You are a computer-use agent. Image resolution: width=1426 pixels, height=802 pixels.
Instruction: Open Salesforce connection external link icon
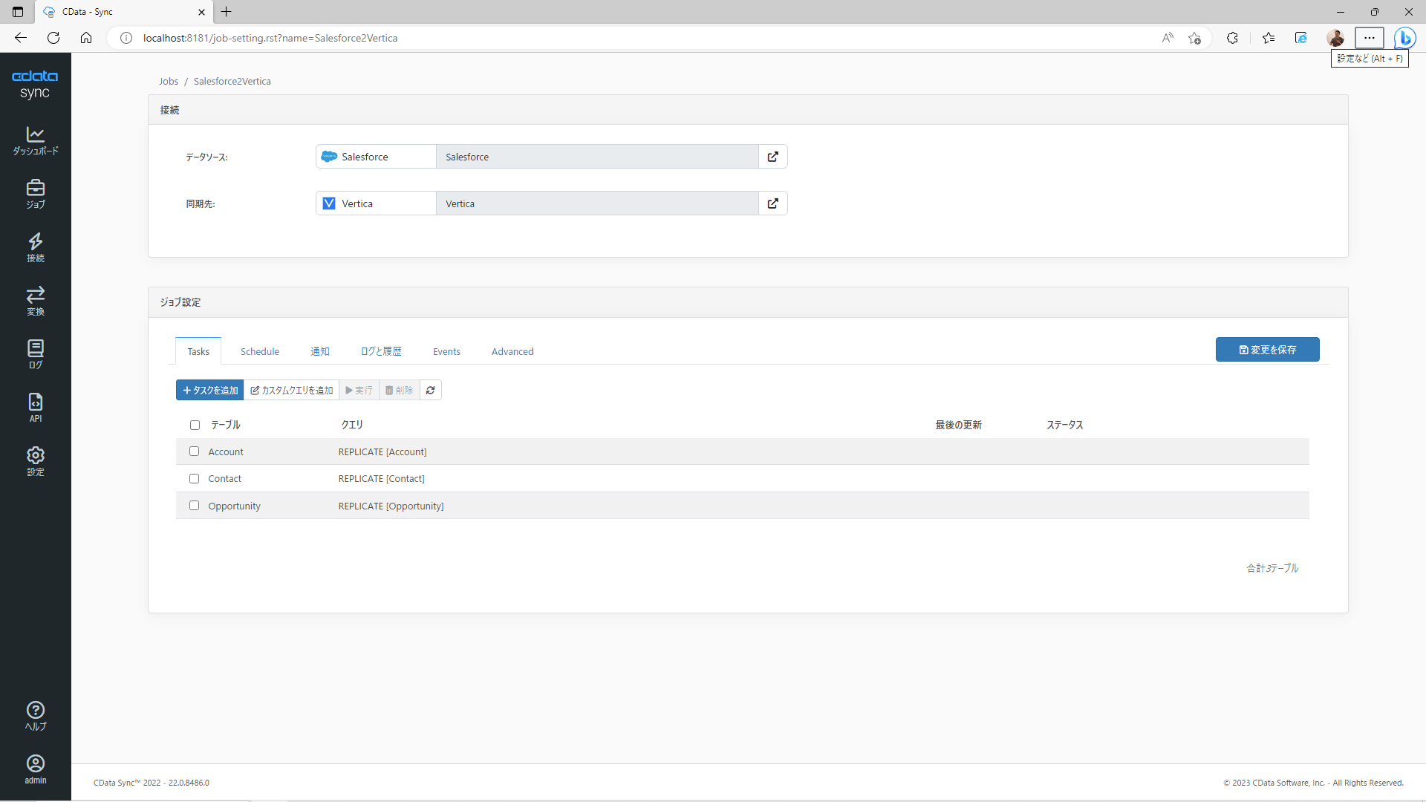tap(772, 157)
